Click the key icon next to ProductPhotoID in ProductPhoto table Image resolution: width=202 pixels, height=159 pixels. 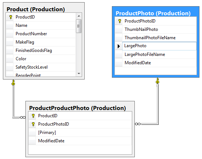(120, 21)
